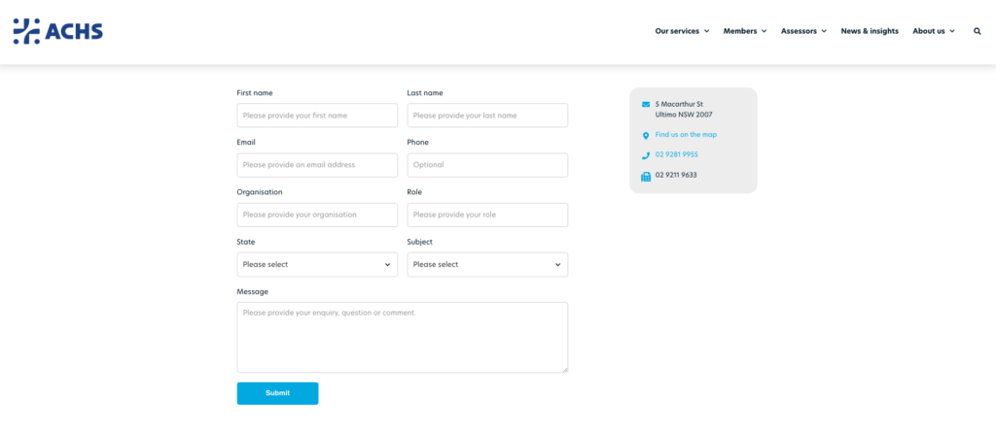The width and height of the screenshot is (996, 431).
Task: Open the Subject dropdown
Action: pyautogui.click(x=487, y=264)
